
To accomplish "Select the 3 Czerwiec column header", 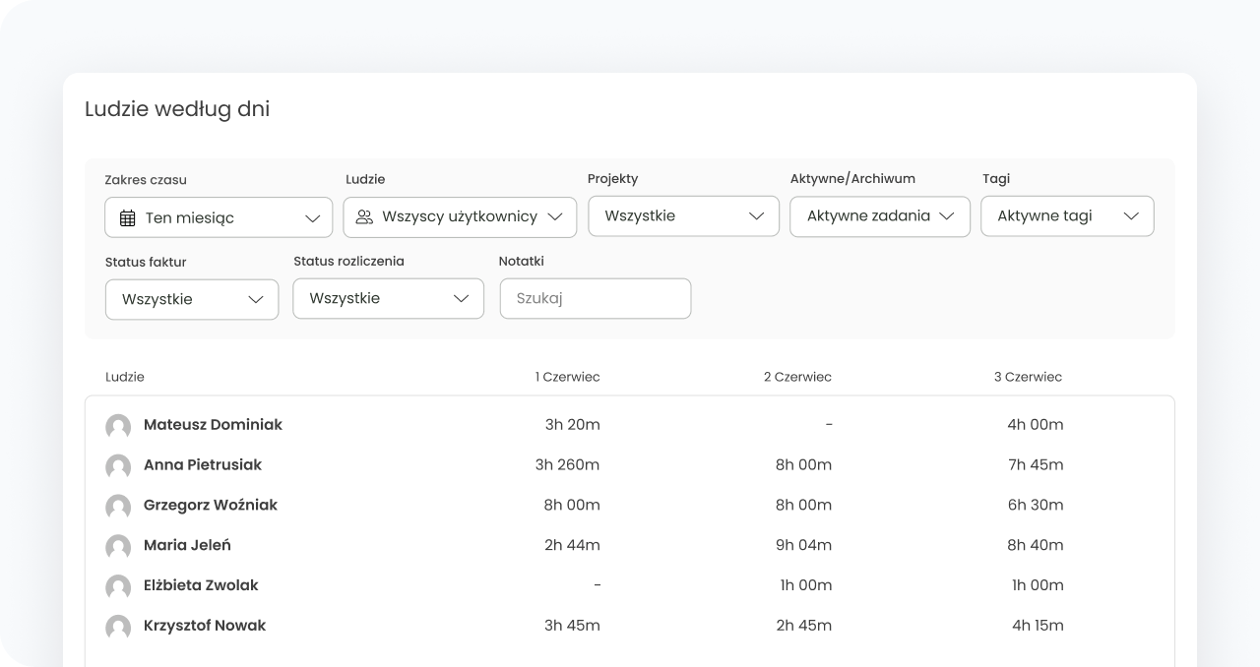I will (x=1028, y=377).
